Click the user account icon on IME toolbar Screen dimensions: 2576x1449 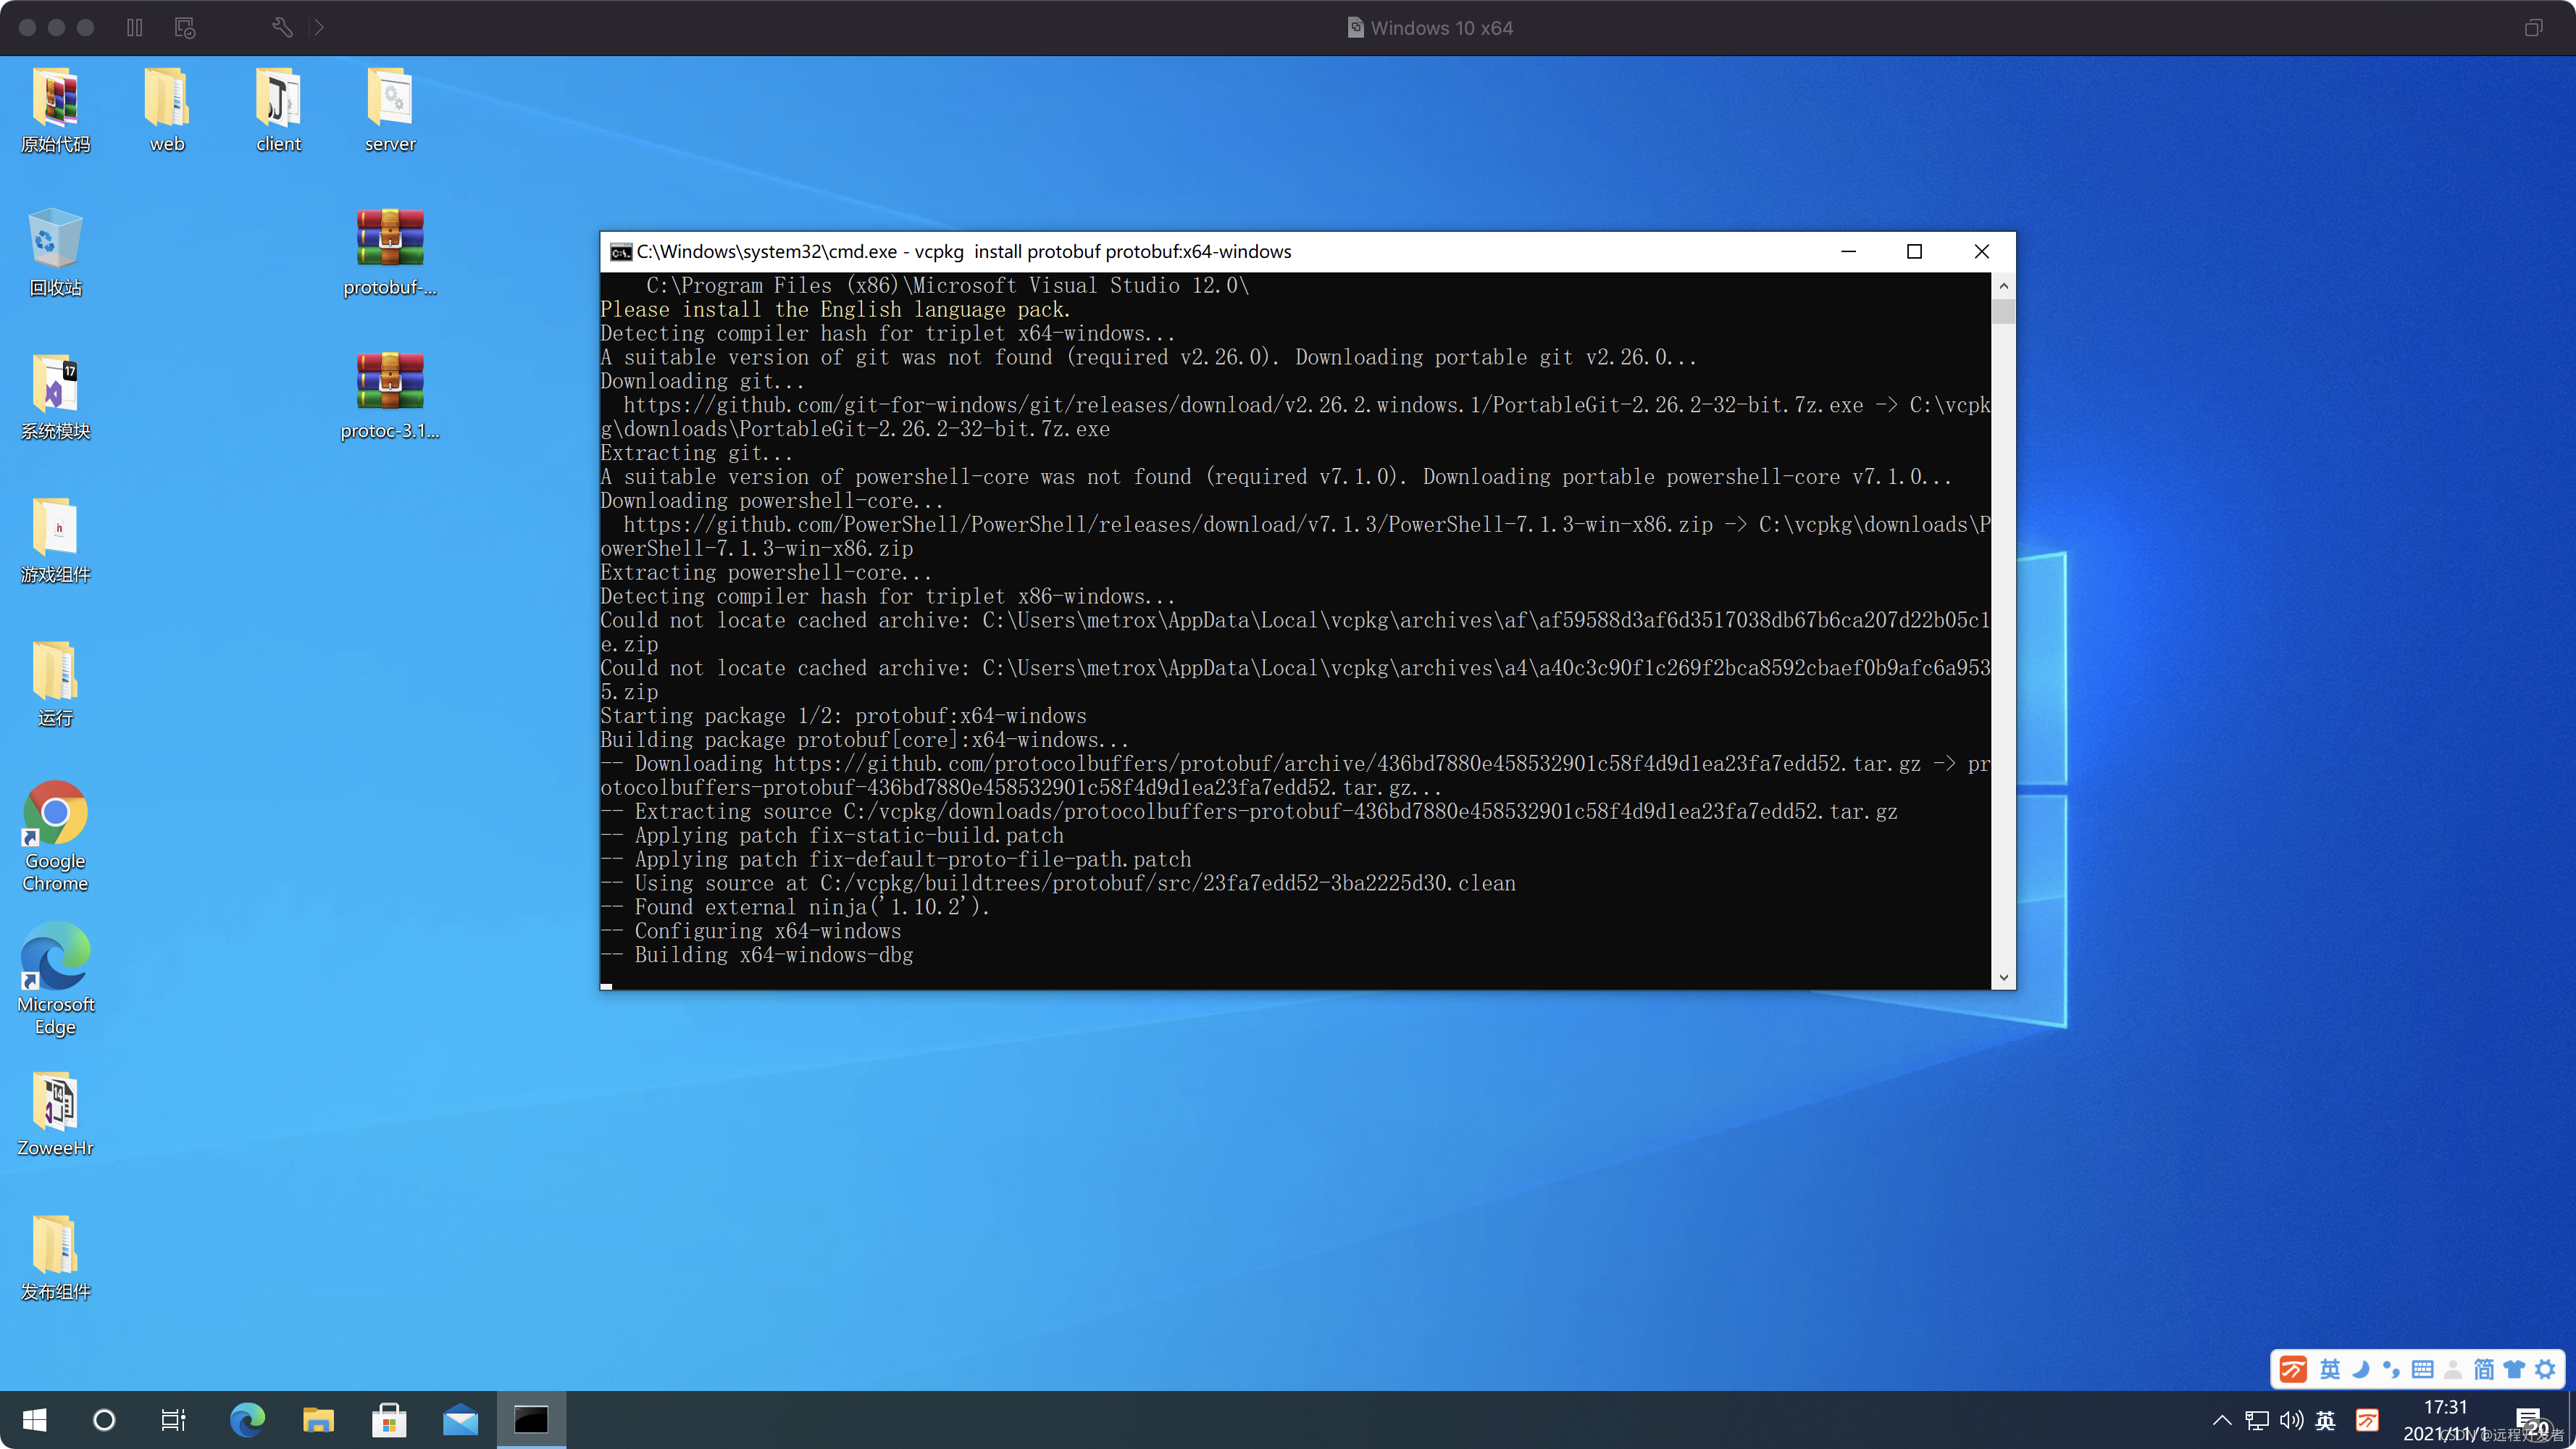2453,1369
